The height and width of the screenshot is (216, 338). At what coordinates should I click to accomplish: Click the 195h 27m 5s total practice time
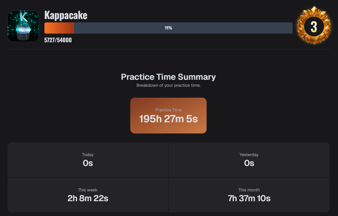[168, 119]
